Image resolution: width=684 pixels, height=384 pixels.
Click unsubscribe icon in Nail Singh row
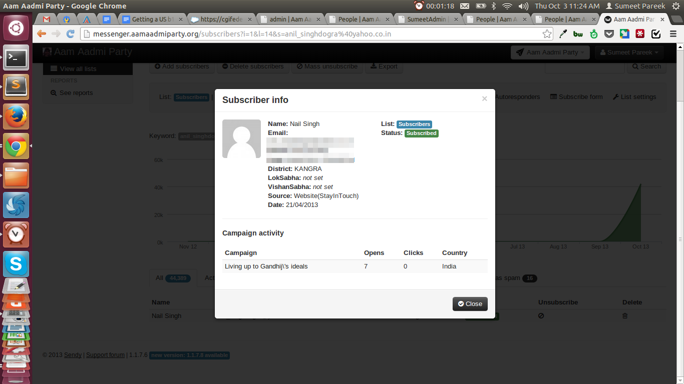[541, 316]
